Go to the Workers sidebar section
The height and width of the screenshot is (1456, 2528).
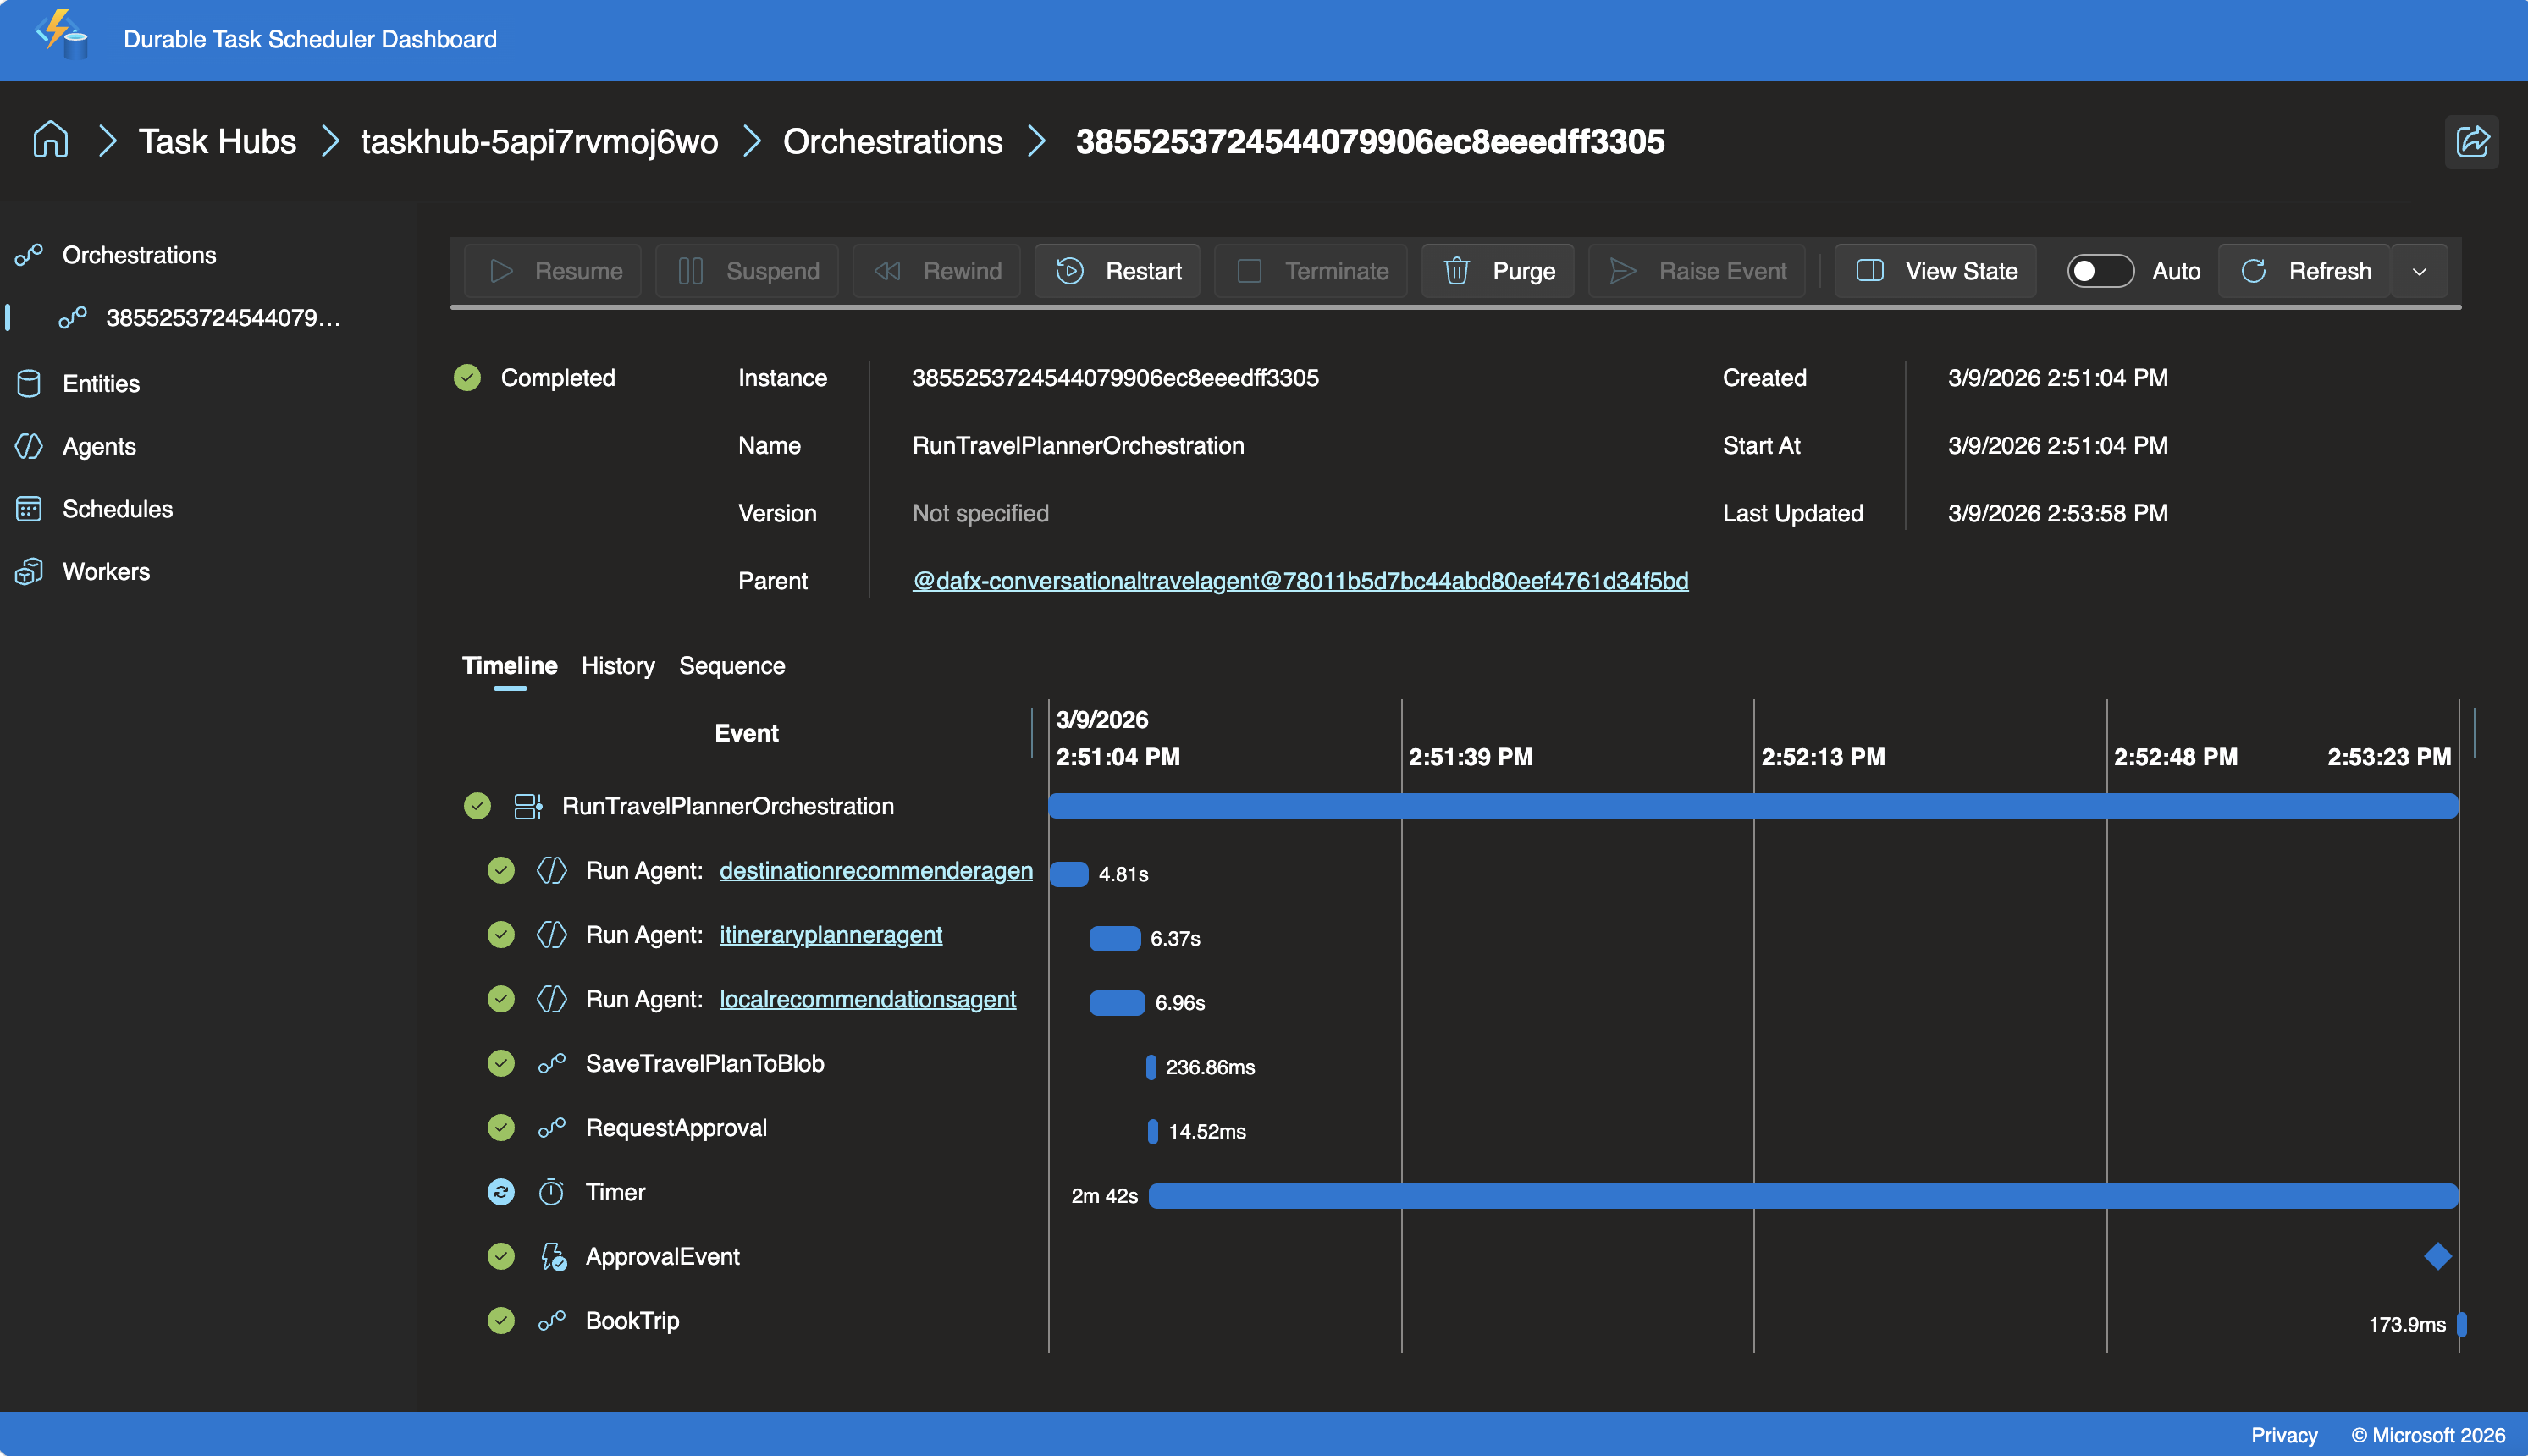pyautogui.click(x=106, y=571)
